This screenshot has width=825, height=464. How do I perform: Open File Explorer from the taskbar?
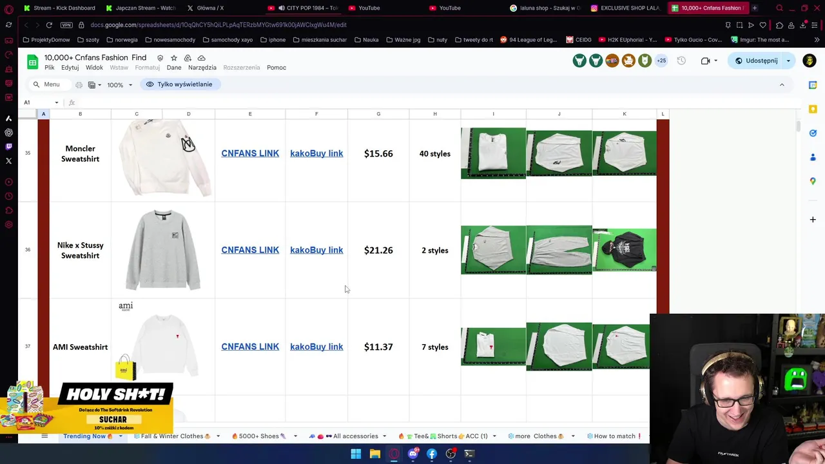[374, 454]
